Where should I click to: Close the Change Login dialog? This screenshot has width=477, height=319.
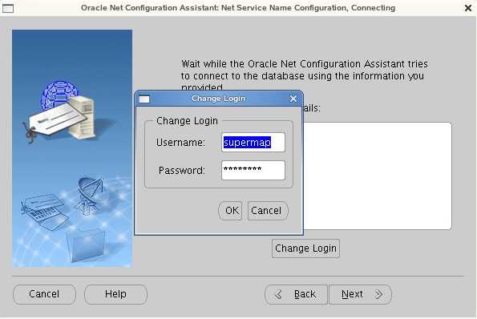tap(293, 99)
